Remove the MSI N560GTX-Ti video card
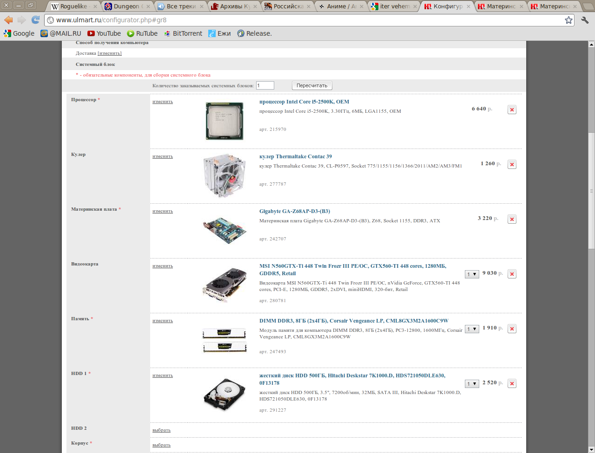Viewport: 595px width, 453px height. (x=512, y=274)
